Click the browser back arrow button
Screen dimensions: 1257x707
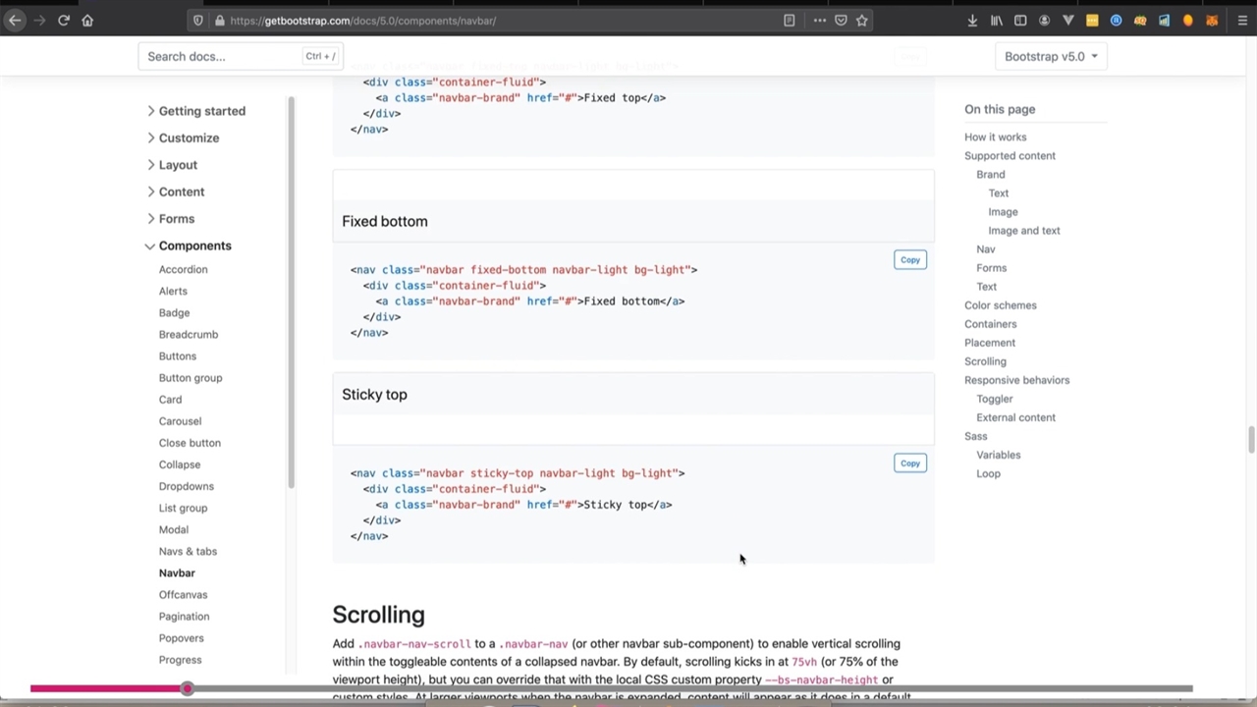click(x=15, y=21)
